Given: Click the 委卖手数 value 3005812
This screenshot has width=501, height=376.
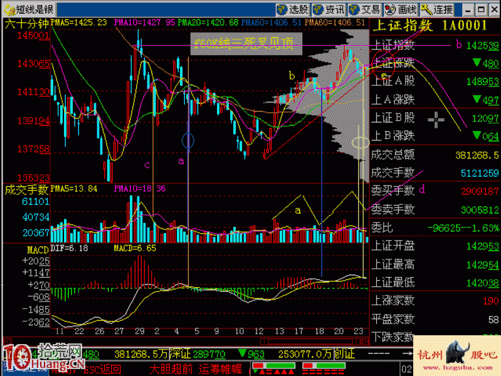Looking at the screenshot, I should click(x=480, y=210).
